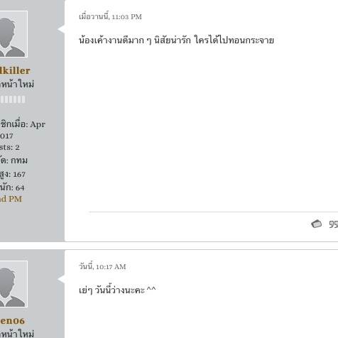The width and height of the screenshot is (338, 338).
Task: Open the dkiller username profile link
Action: pyautogui.click(x=15, y=71)
